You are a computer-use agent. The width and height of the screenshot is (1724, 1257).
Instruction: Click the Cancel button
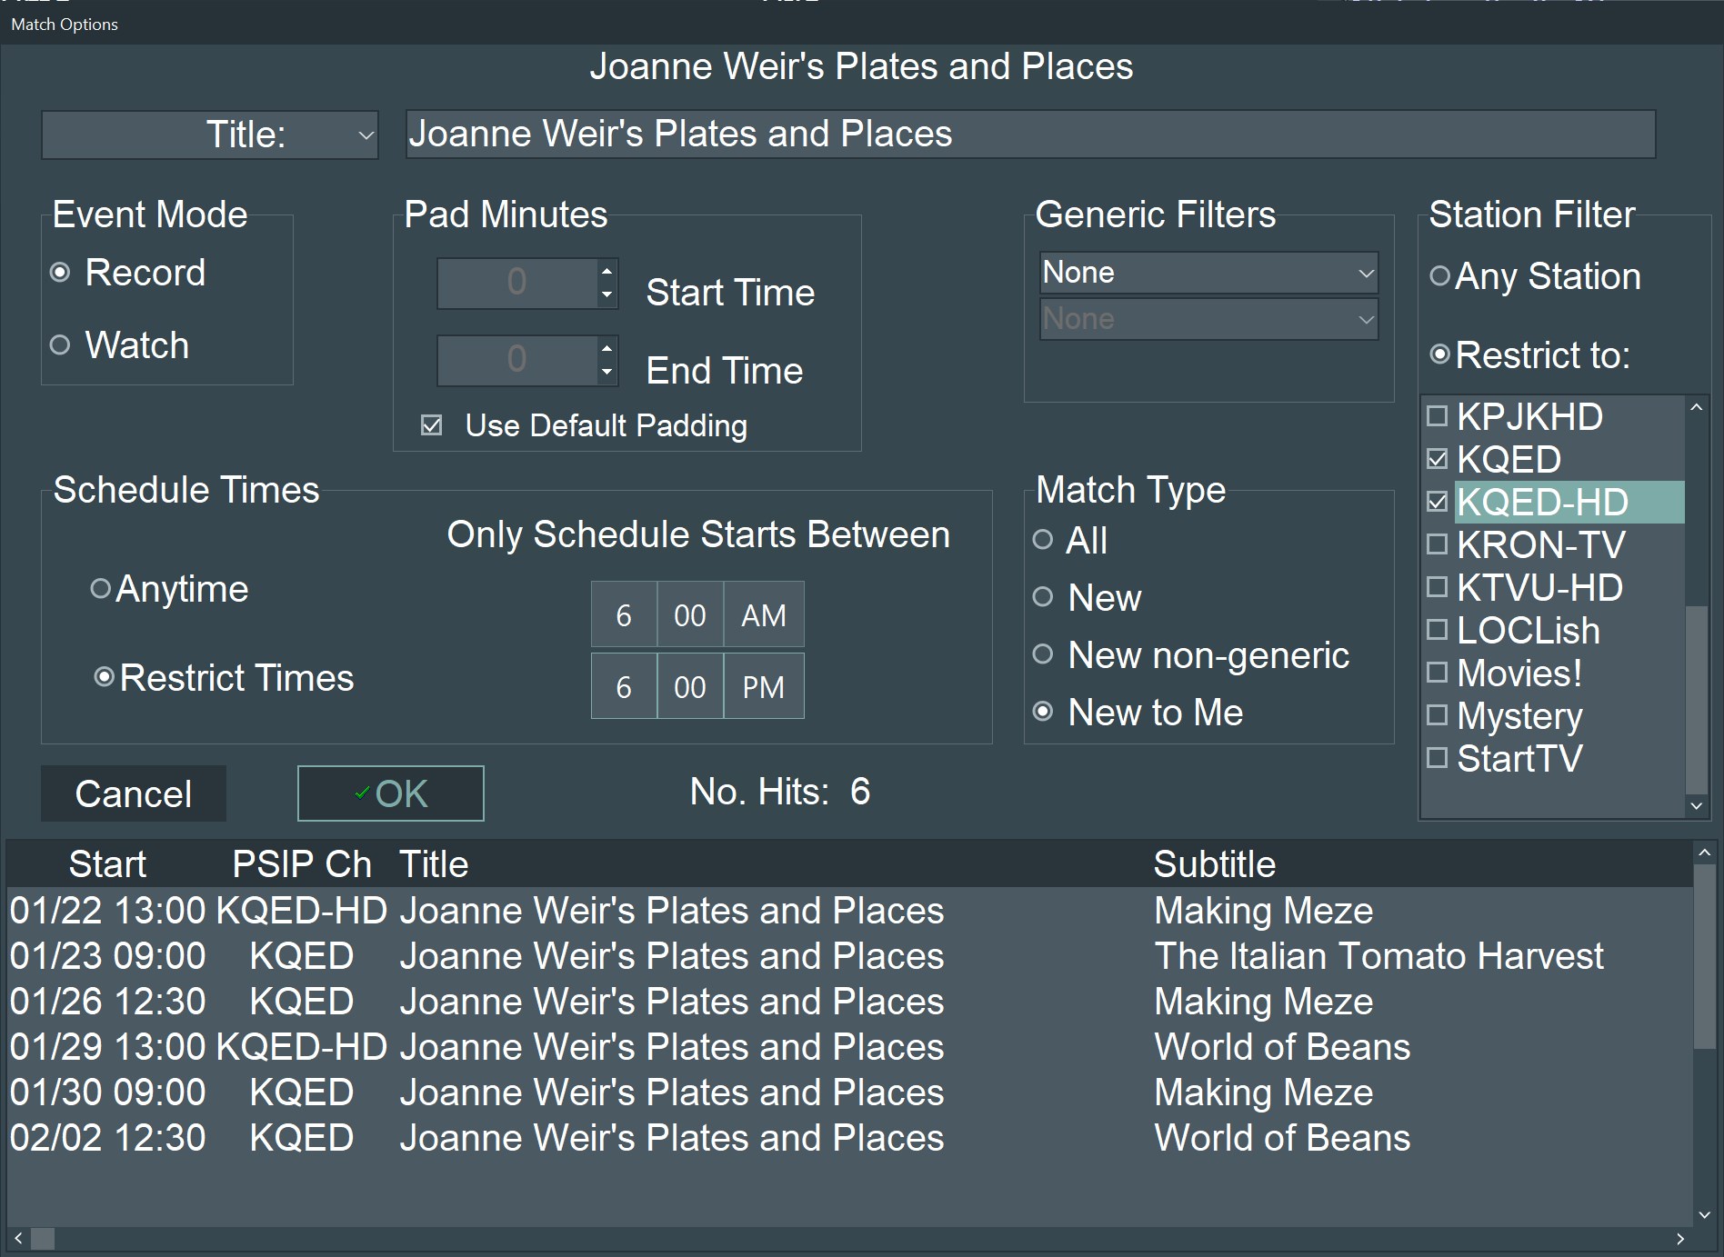(134, 793)
